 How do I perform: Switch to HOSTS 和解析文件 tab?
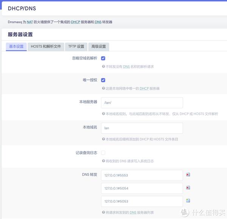coord(46,47)
